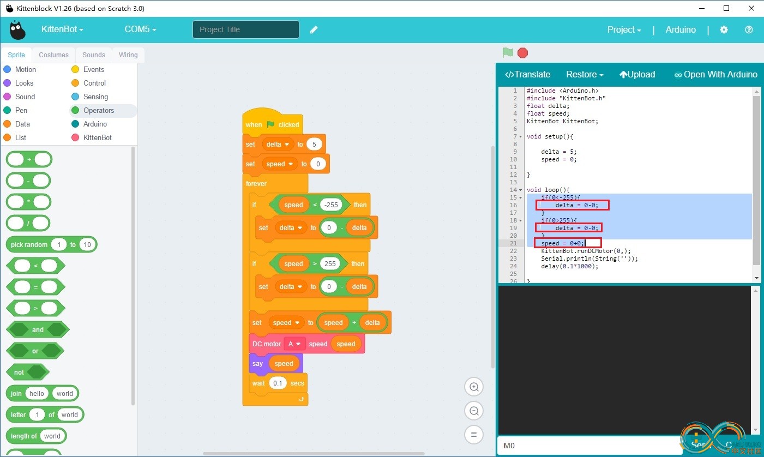Click the 'or' boolean block in palette

click(x=35, y=351)
